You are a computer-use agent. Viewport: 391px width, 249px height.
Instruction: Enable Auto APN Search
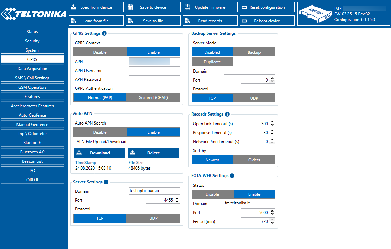153,132
